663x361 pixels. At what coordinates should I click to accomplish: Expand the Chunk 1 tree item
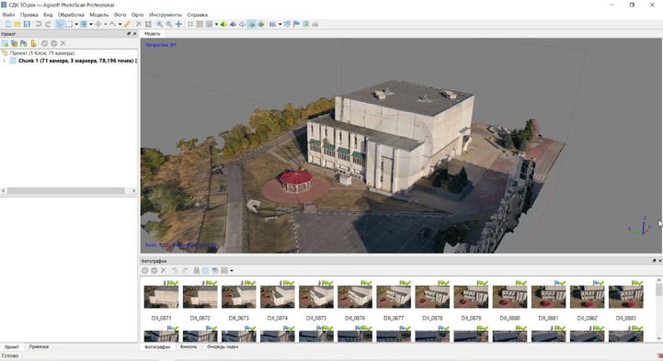[x=5, y=61]
